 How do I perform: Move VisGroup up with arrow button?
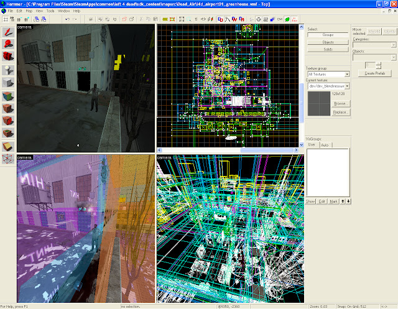click(343, 201)
